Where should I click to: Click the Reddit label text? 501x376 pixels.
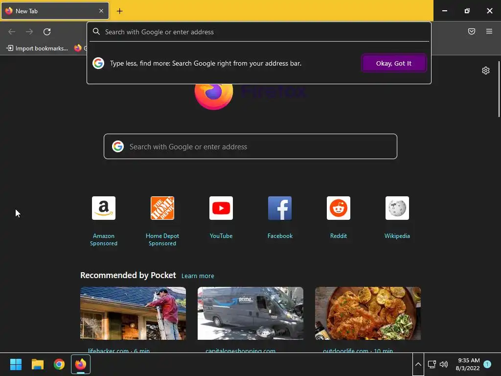[339, 236]
